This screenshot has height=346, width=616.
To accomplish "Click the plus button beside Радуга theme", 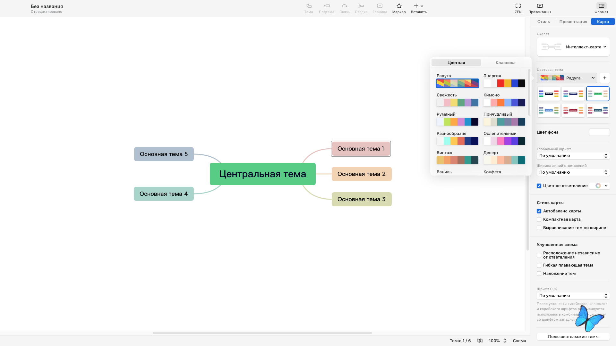I will (x=604, y=78).
